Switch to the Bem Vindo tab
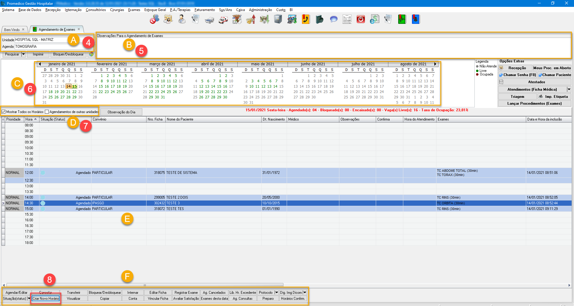The image size is (574, 306). (12, 30)
